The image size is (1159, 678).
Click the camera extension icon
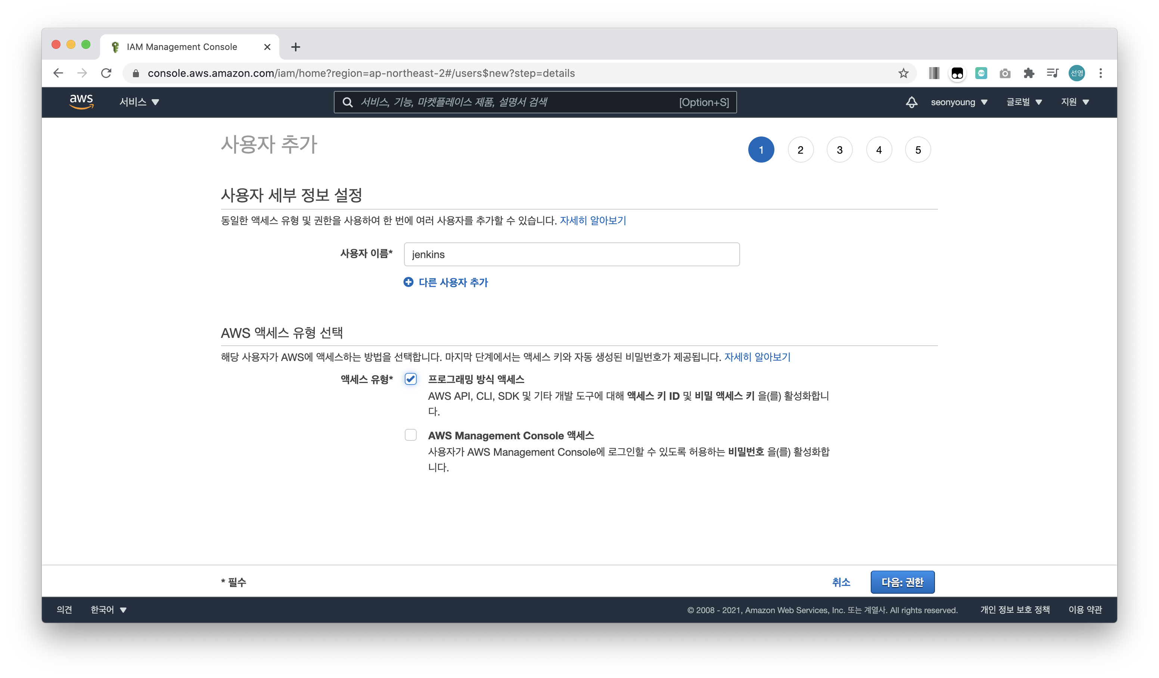1005,73
